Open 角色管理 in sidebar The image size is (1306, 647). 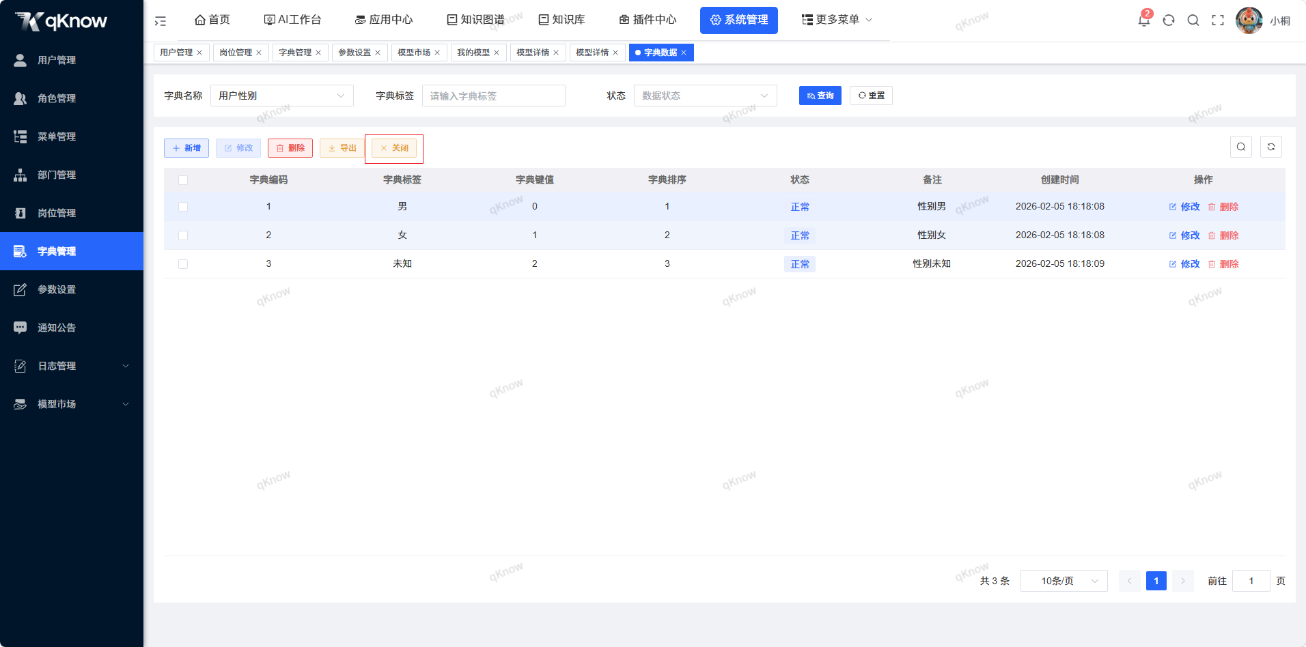click(x=72, y=98)
